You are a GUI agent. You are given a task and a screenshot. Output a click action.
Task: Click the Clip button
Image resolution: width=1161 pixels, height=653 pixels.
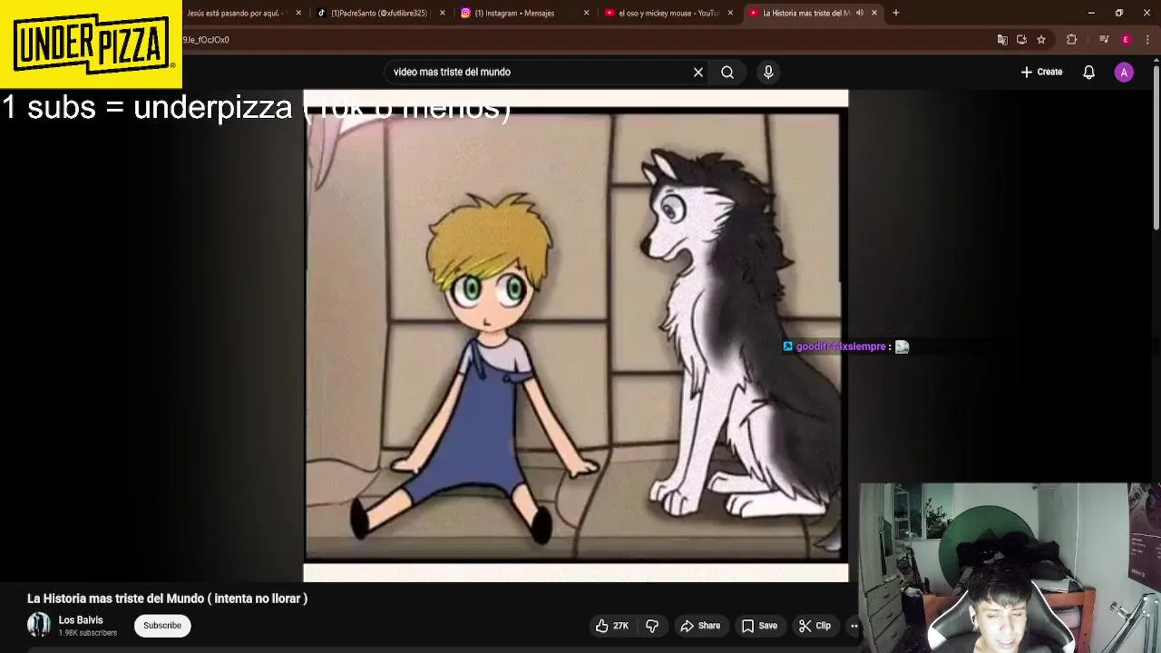(x=815, y=626)
